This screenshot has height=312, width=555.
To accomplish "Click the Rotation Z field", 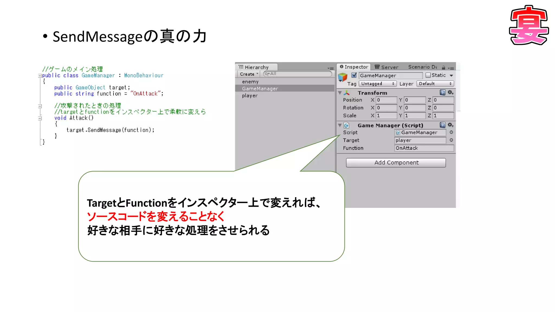I will pos(443,108).
